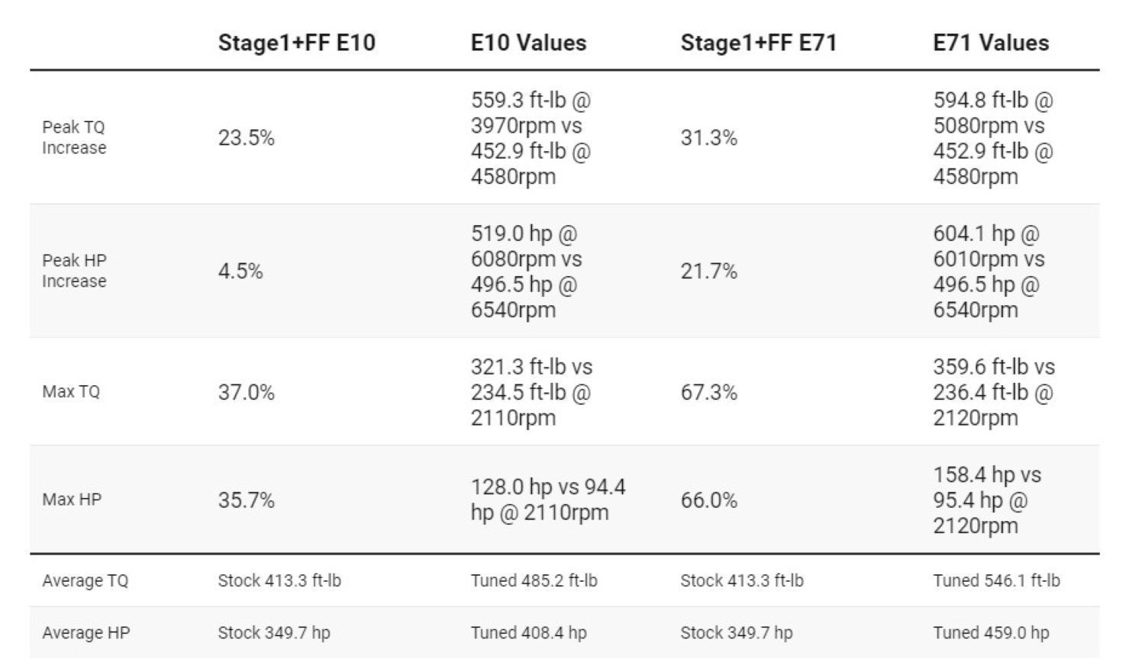Image resolution: width=1145 pixels, height=662 pixels.
Task: Click the "128.0 hp vs 94.4 hp" cell
Action: click(547, 500)
